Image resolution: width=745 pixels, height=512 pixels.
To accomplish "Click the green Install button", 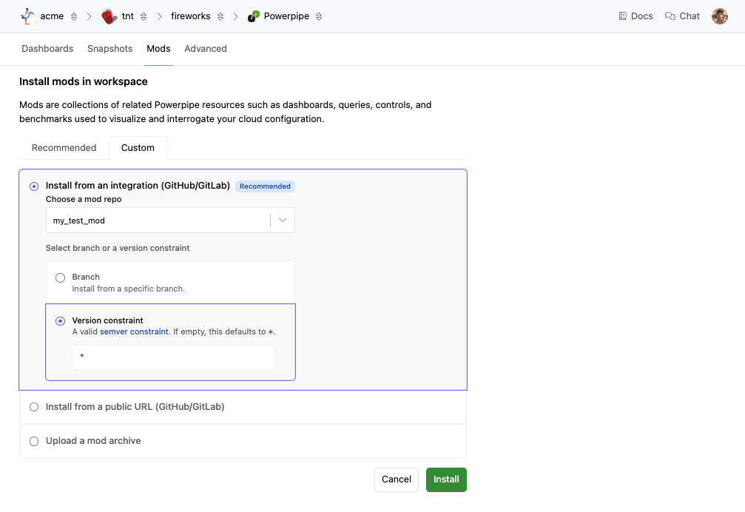I will coord(446,479).
